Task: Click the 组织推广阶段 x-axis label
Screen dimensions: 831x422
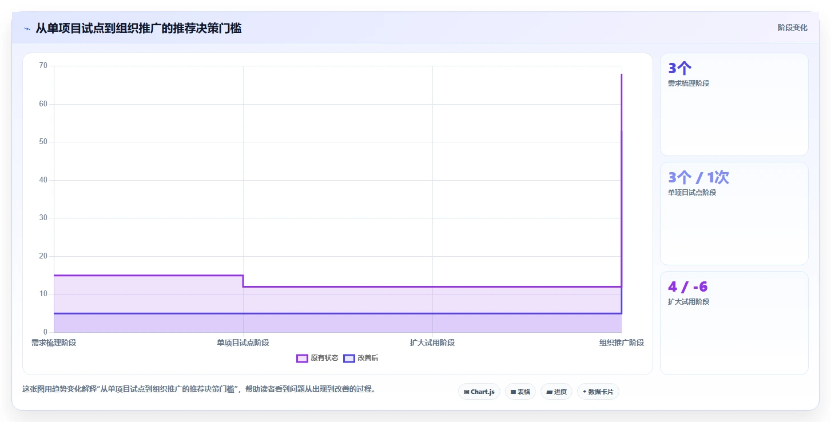Action: (x=622, y=343)
